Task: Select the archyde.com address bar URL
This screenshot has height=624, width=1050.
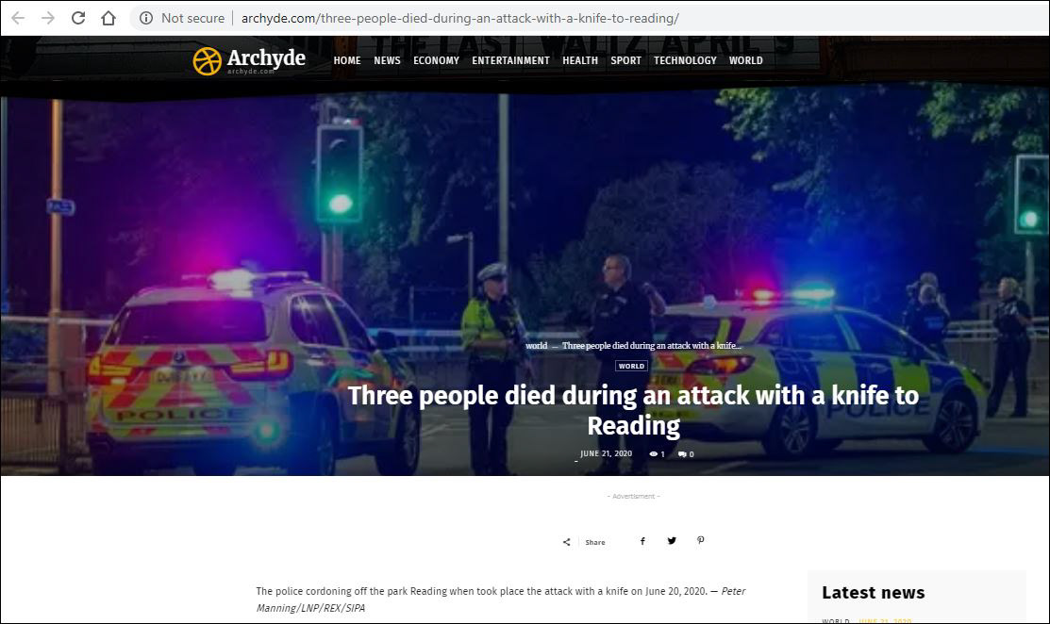Action: click(x=460, y=18)
